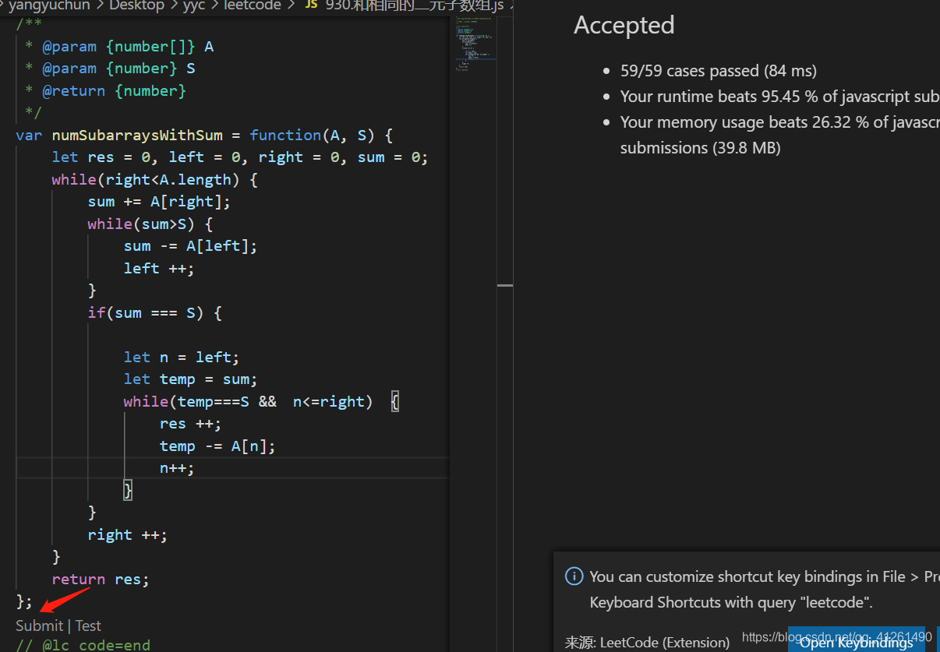Open the "yyc" folder breadcrumb dropdown

point(193,6)
